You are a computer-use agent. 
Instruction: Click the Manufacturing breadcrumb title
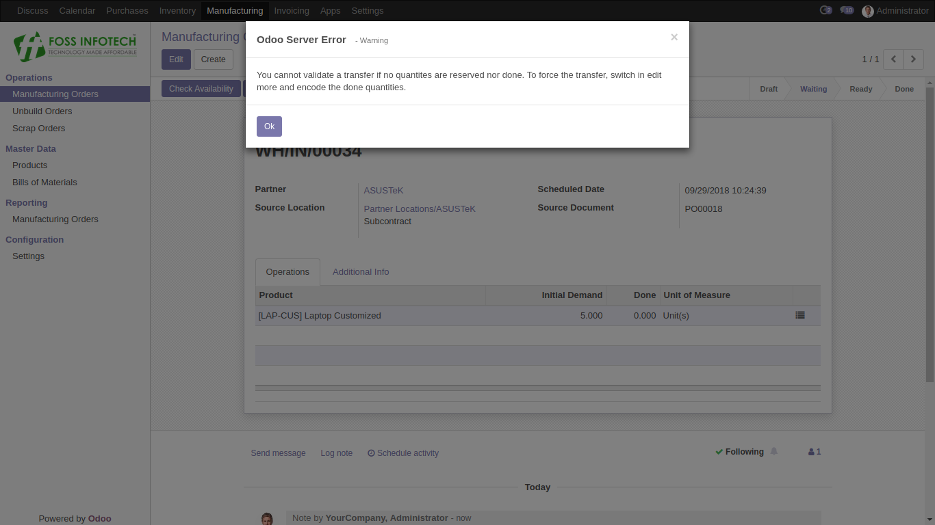[203, 37]
